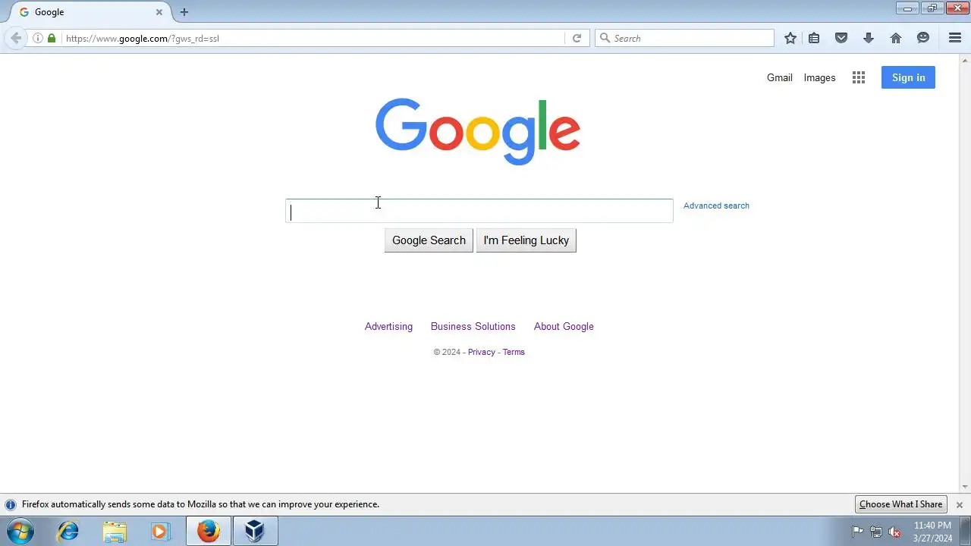
Task: Open the network tray icon
Action: pyautogui.click(x=876, y=532)
